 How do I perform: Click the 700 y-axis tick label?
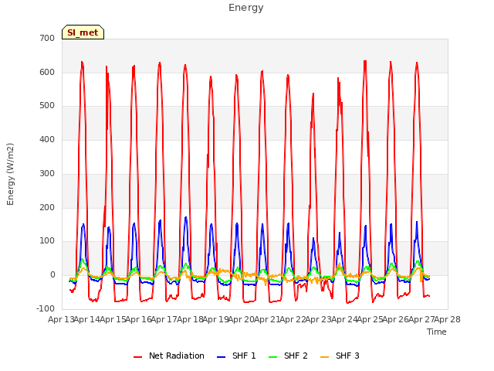[47, 38]
